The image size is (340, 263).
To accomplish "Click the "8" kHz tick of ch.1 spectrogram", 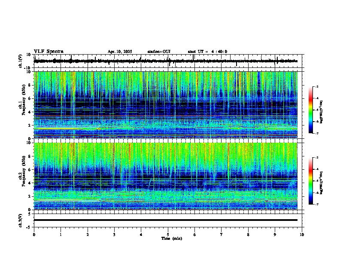I will (x=30, y=85).
